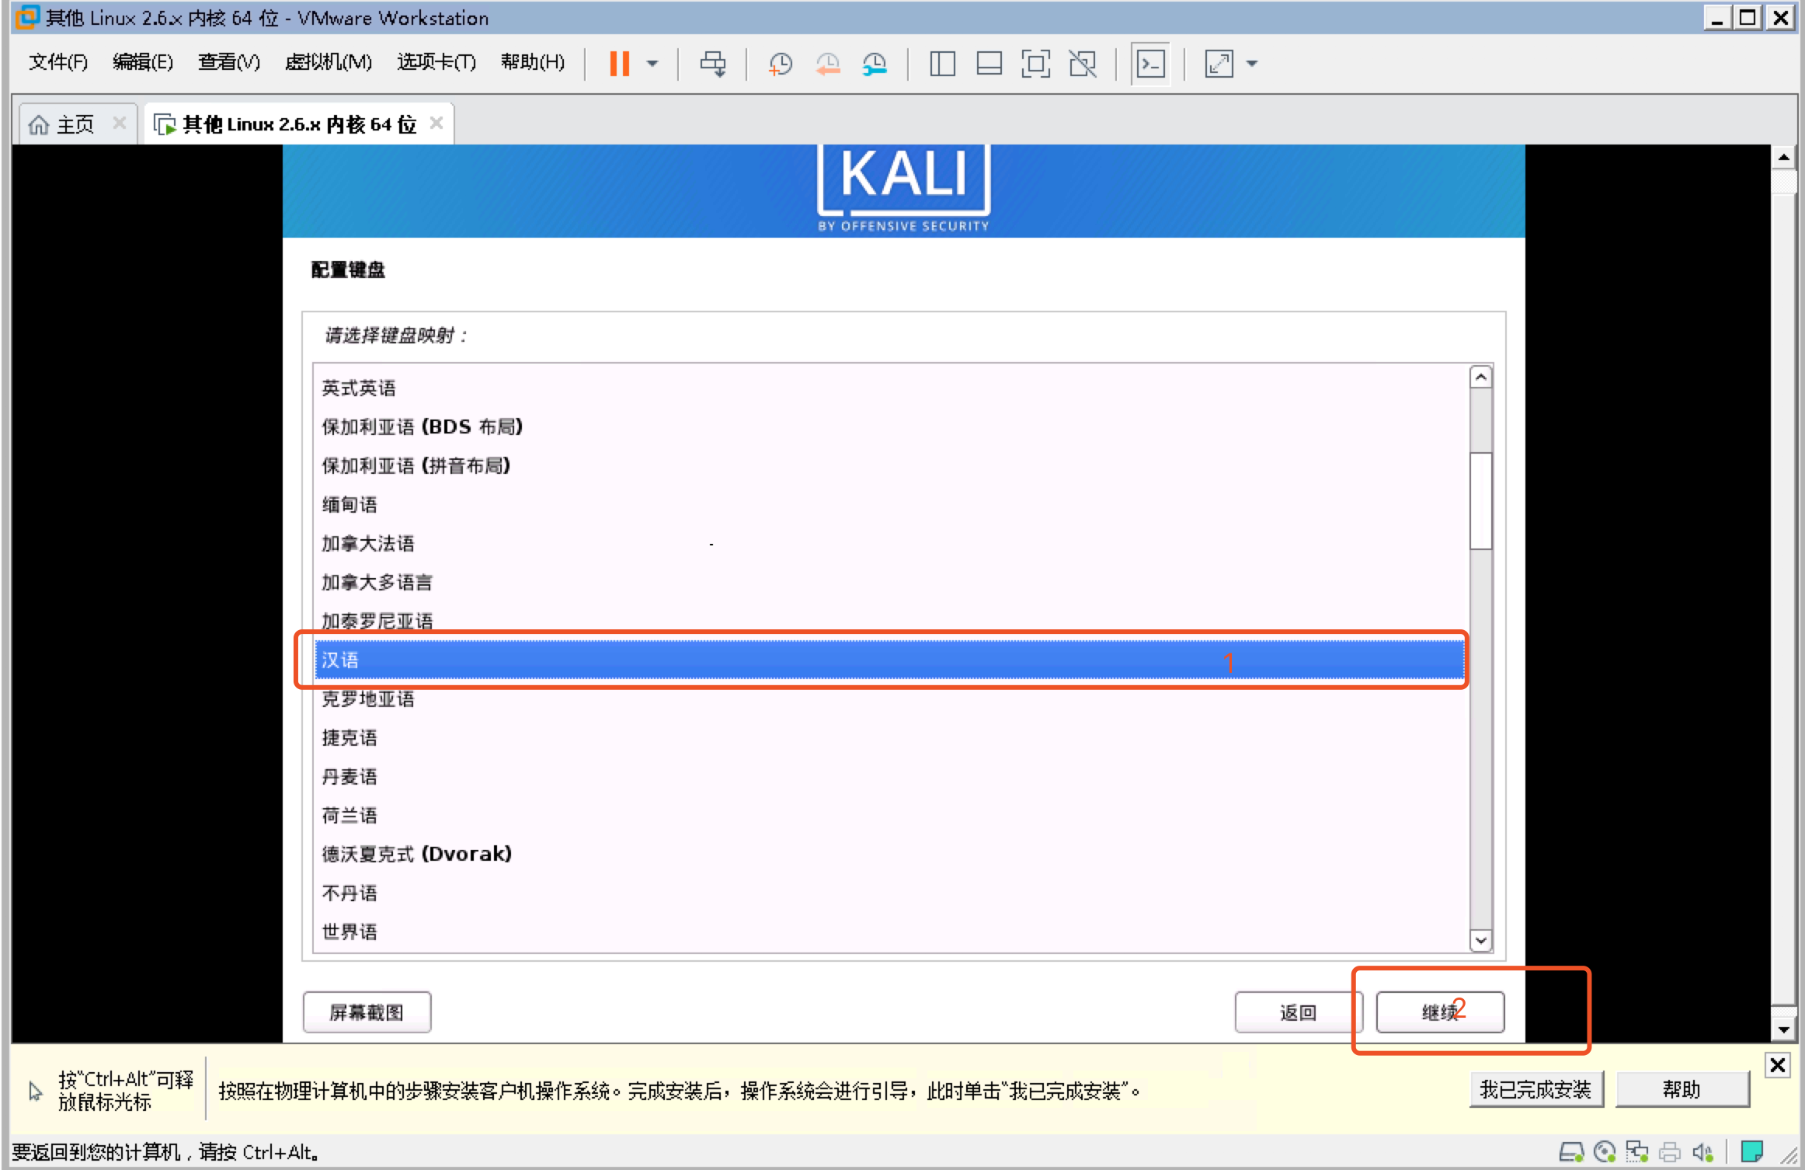Take a snapshot with the clock icon
The image size is (1805, 1170).
(x=780, y=64)
